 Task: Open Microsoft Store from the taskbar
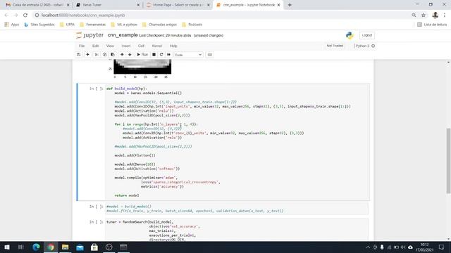pos(94,247)
